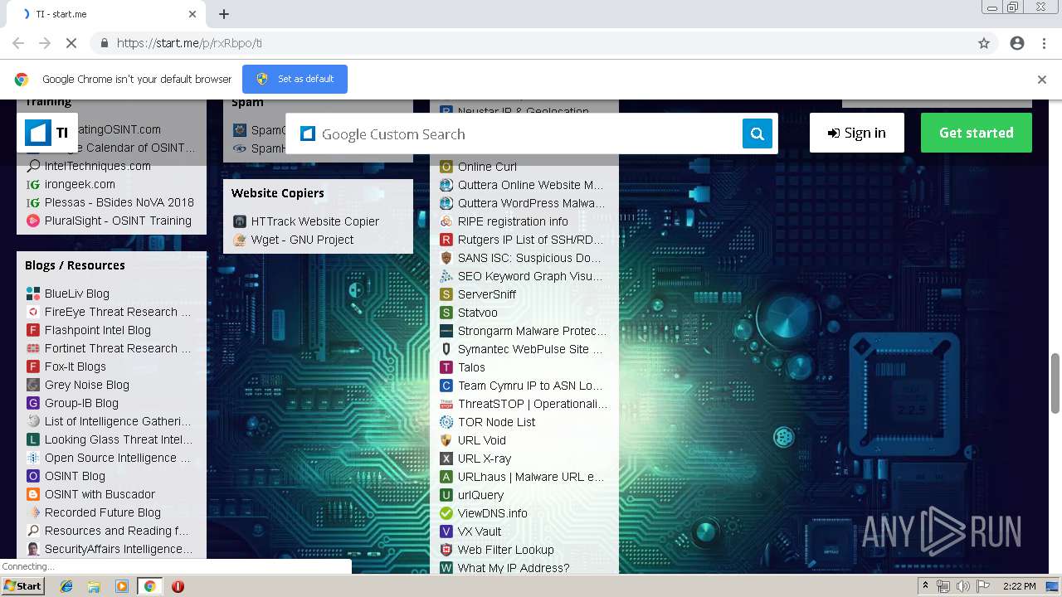
Task: Click the OSINT with Buscador icon
Action: [33, 494]
